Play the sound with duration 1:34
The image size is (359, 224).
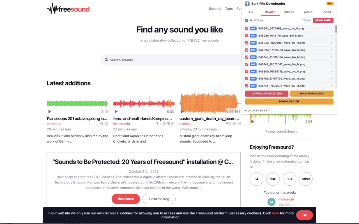pos(253,122)
